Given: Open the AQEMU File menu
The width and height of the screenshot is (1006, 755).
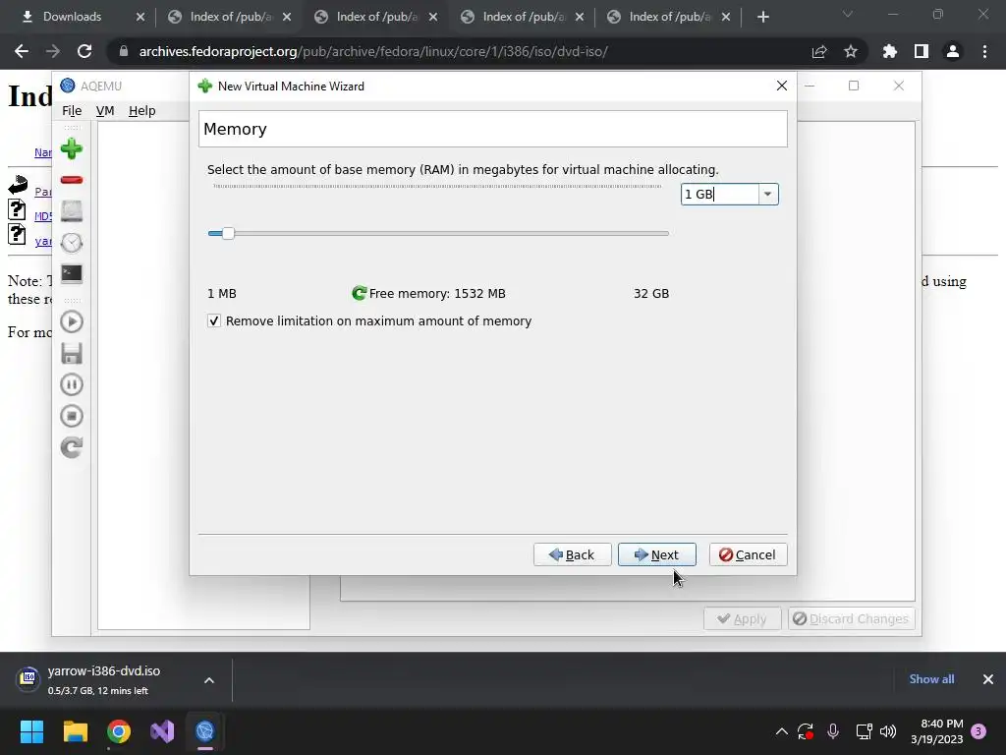Looking at the screenshot, I should click(72, 110).
